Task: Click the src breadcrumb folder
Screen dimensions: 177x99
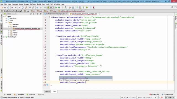Action: 33,11
